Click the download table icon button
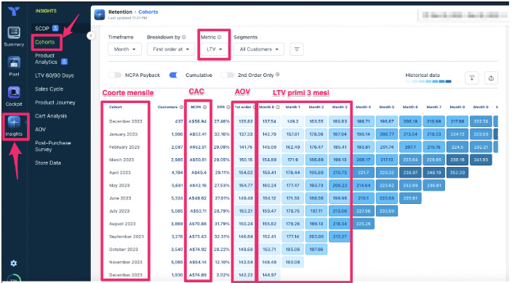Screen dimensions: 512x283 pos(472,78)
